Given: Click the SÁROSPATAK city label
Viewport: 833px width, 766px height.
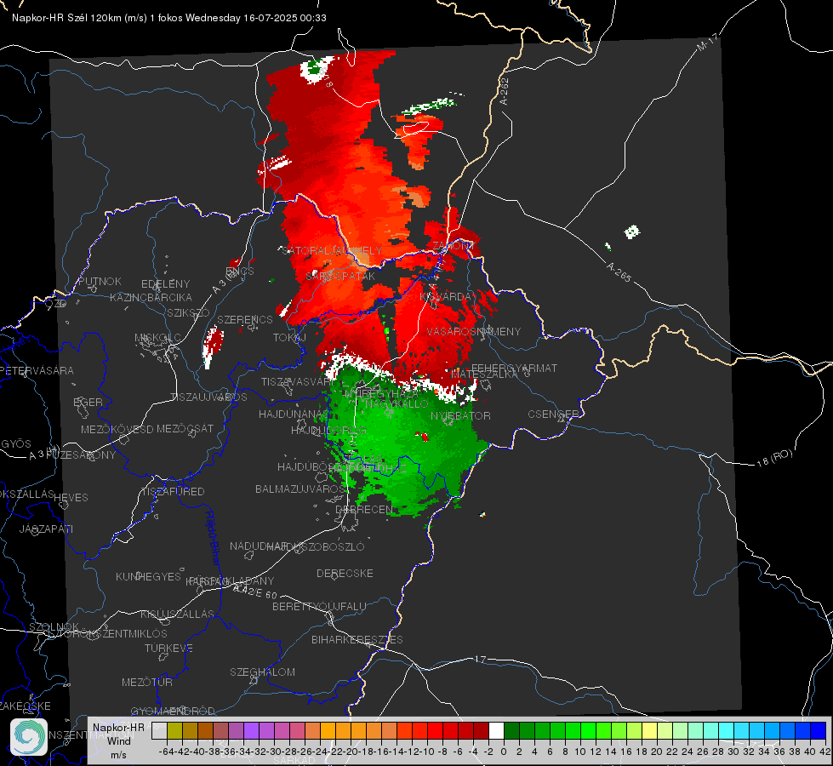Looking at the screenshot, I should [340, 277].
